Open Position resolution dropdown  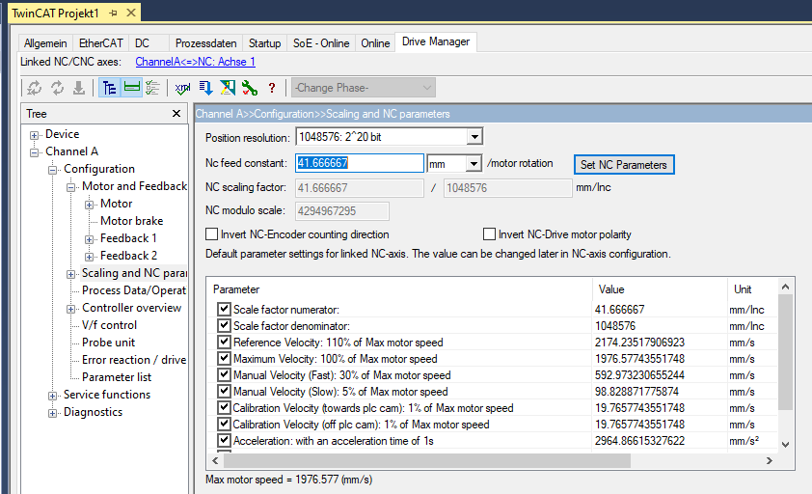click(474, 137)
